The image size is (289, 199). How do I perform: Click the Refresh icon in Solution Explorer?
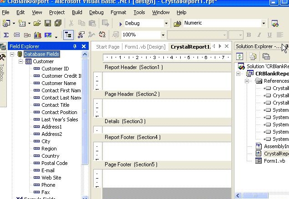click(240, 56)
